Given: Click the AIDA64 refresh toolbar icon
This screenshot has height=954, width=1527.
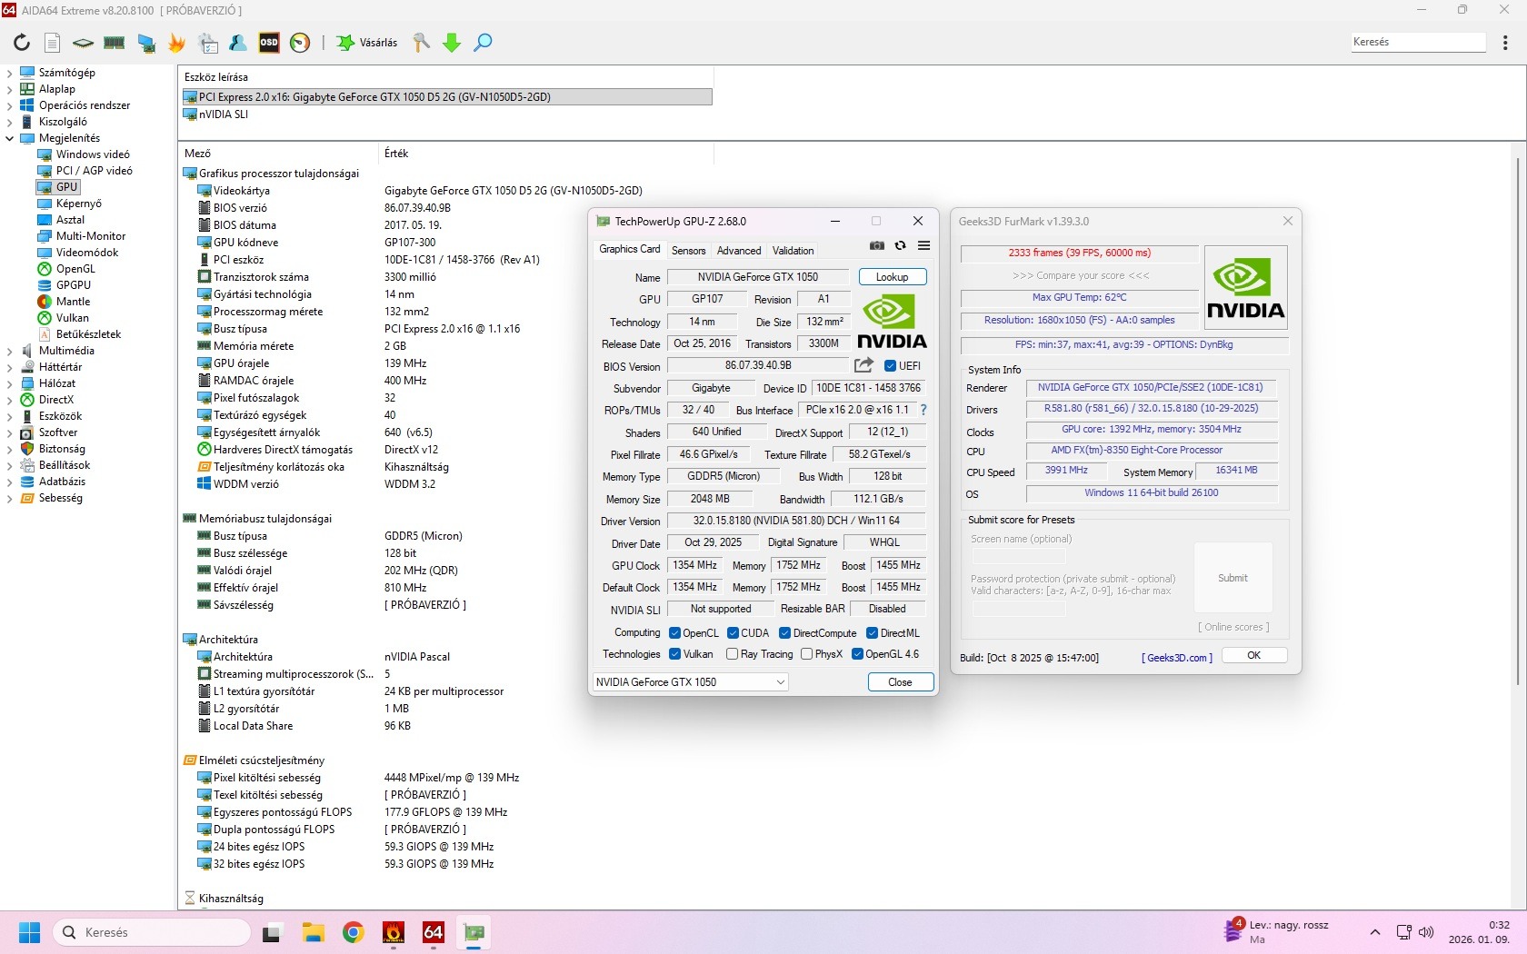Looking at the screenshot, I should [22, 43].
